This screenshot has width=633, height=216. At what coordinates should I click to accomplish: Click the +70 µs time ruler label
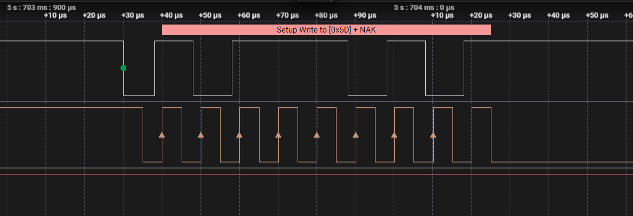coord(287,15)
